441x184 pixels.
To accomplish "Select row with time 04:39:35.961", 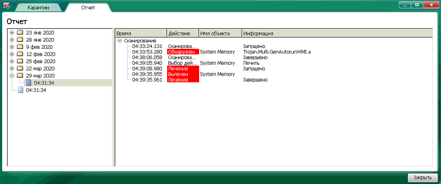I will [147, 80].
